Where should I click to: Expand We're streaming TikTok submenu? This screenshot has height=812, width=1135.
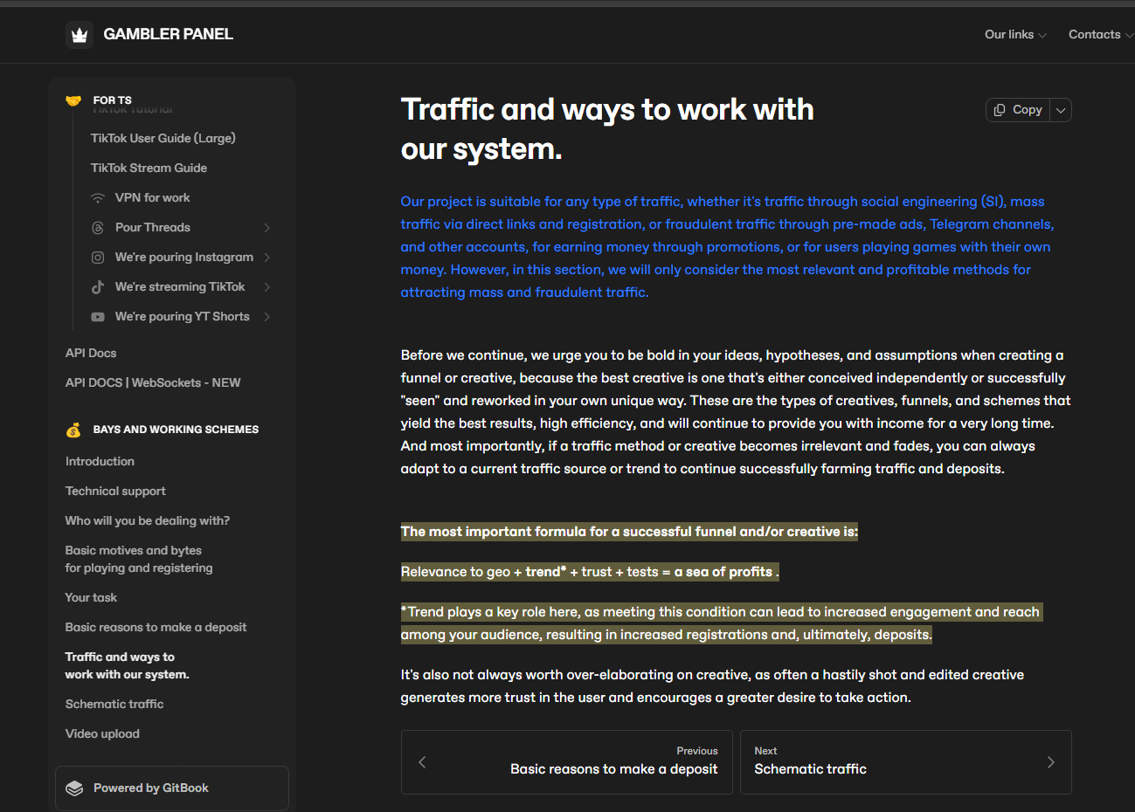[x=267, y=287]
